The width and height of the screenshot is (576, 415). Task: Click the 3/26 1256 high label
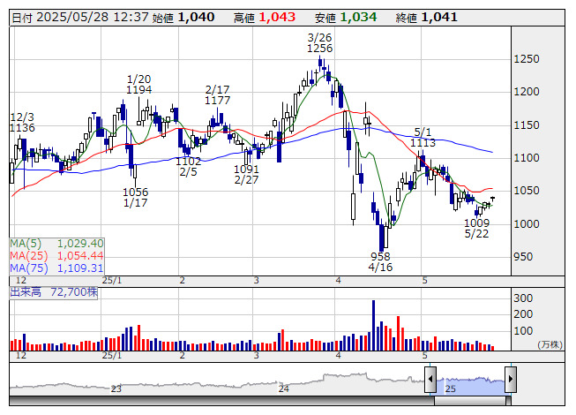coord(319,43)
